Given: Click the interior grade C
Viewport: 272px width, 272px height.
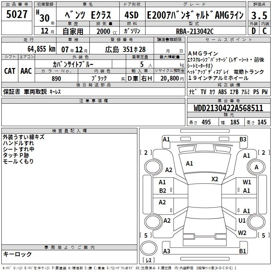Looking at the screenshot, I should [265, 31].
